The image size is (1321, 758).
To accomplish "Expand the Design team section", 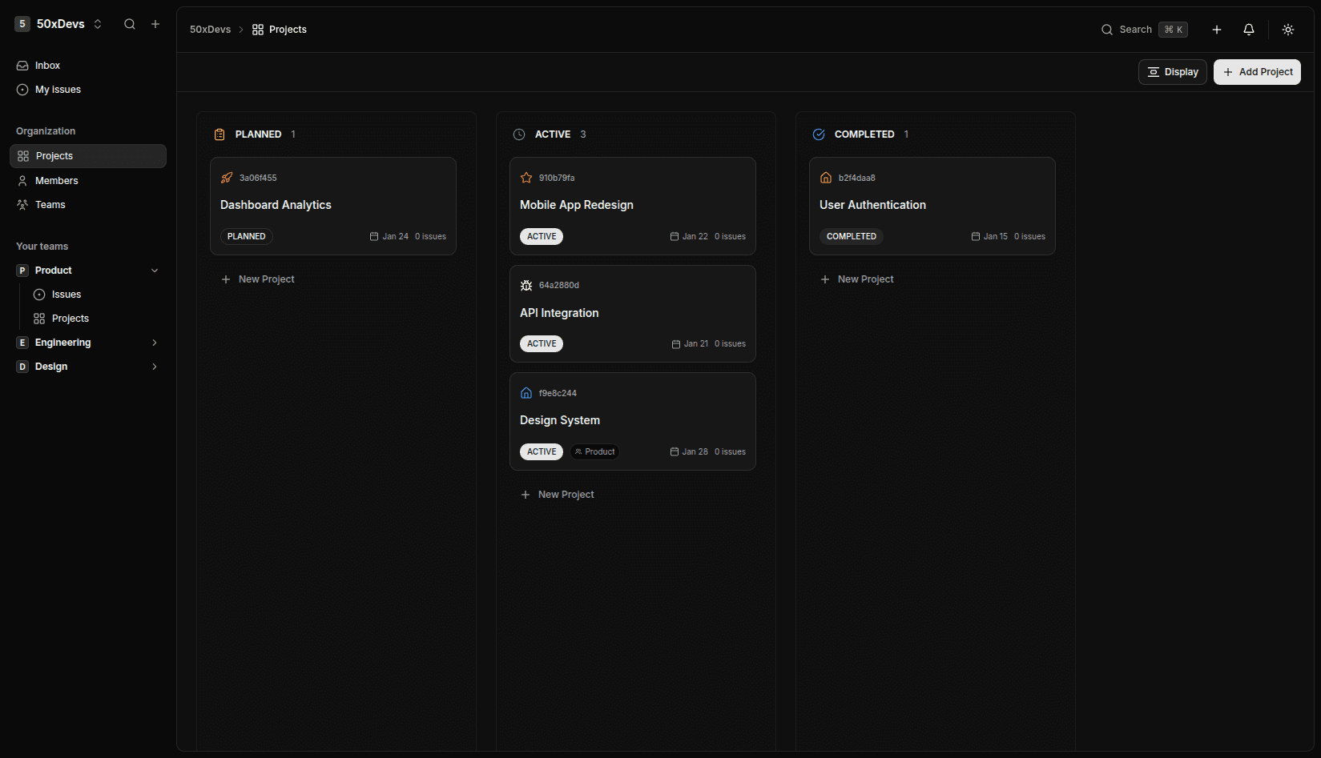I will 154,366.
